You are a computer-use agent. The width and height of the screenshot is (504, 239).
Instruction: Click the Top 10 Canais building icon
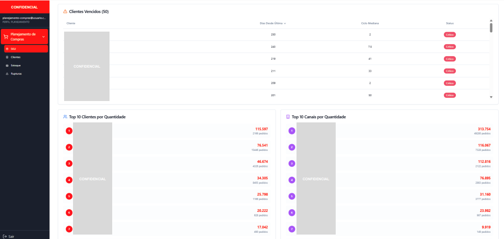coord(288,117)
